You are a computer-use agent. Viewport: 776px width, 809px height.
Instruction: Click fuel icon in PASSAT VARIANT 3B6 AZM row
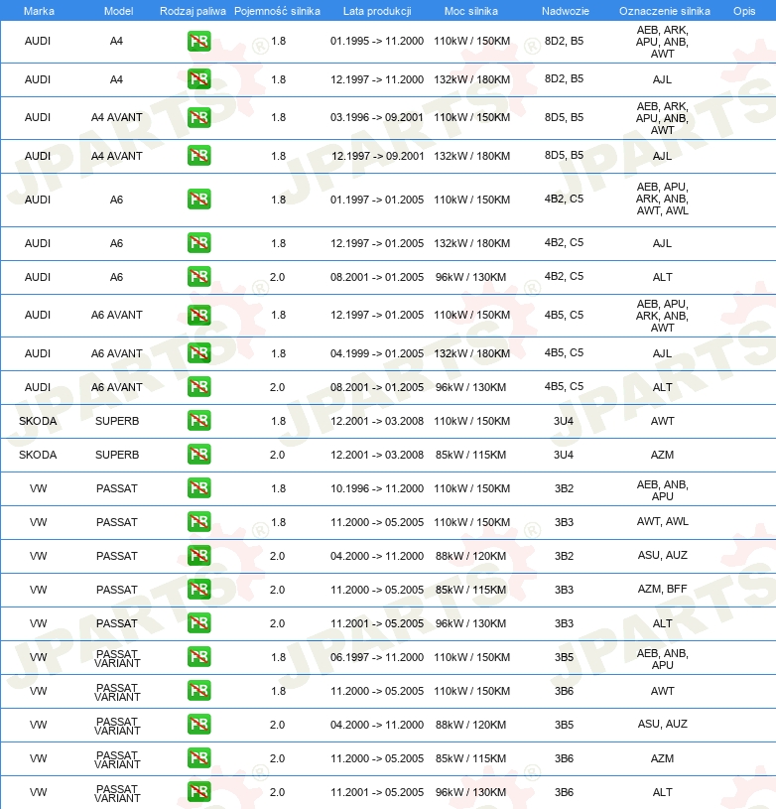pos(199,758)
